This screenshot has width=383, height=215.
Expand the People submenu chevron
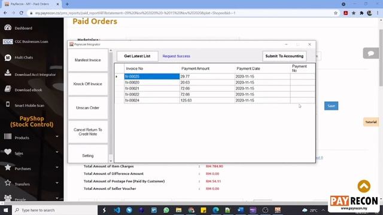coord(57,198)
